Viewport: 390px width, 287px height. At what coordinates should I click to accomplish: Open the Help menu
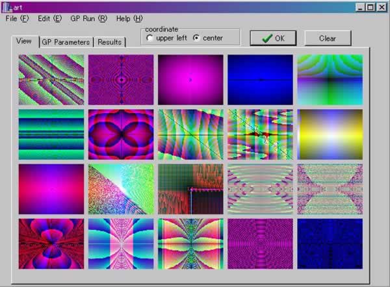pyautogui.click(x=129, y=19)
